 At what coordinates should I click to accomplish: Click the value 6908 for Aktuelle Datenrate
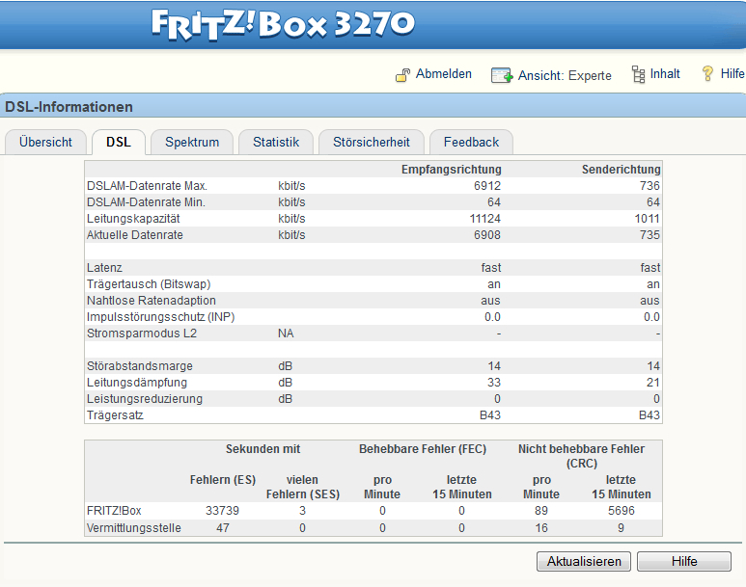click(x=487, y=235)
